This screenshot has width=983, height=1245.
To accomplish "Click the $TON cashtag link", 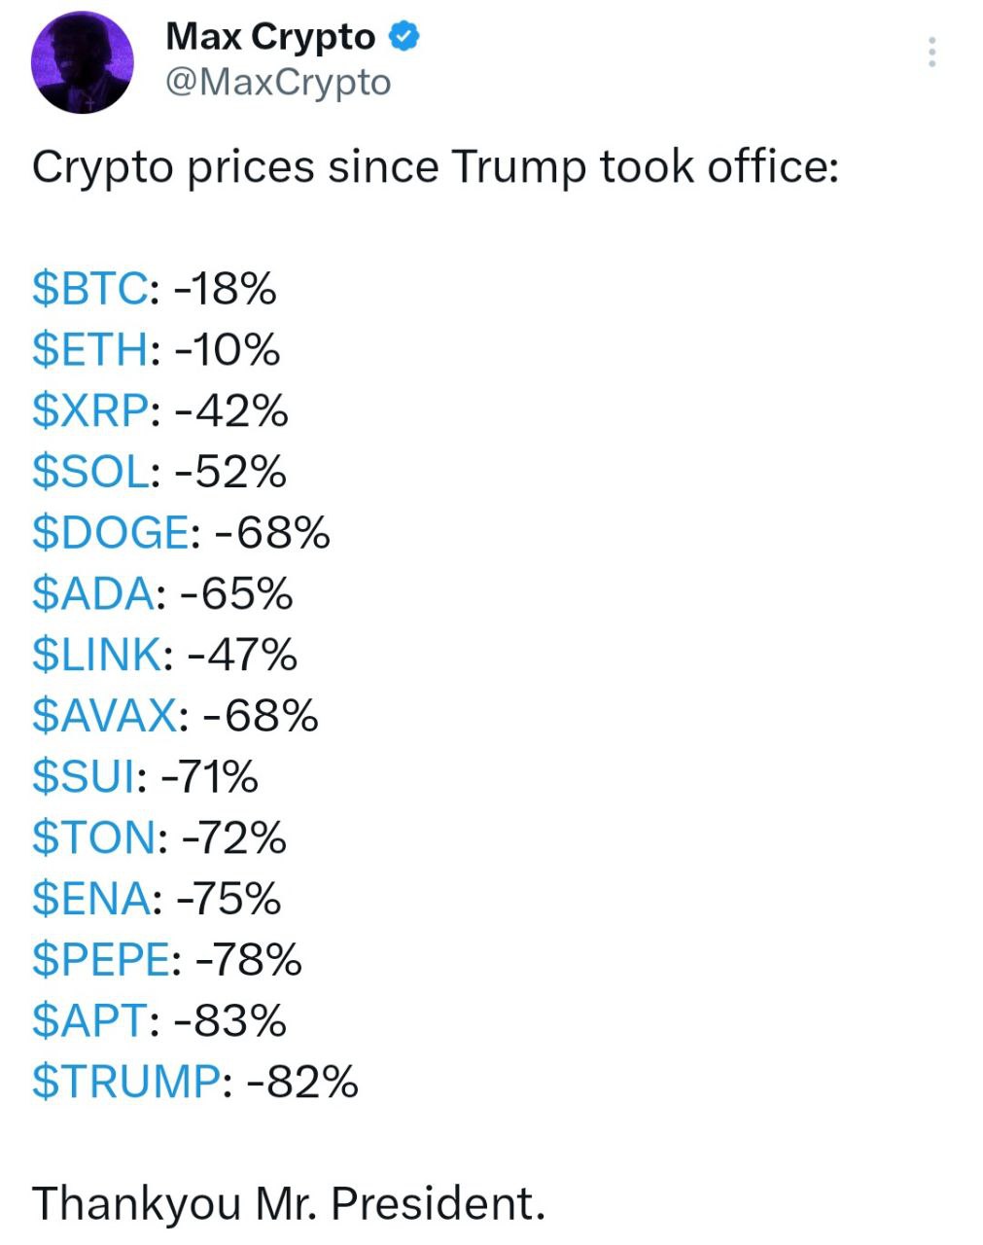I will coord(92,836).
